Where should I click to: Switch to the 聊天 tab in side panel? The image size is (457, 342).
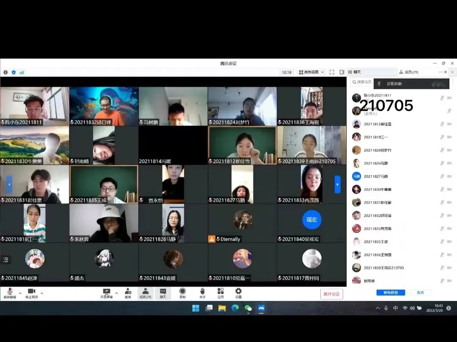357,72
